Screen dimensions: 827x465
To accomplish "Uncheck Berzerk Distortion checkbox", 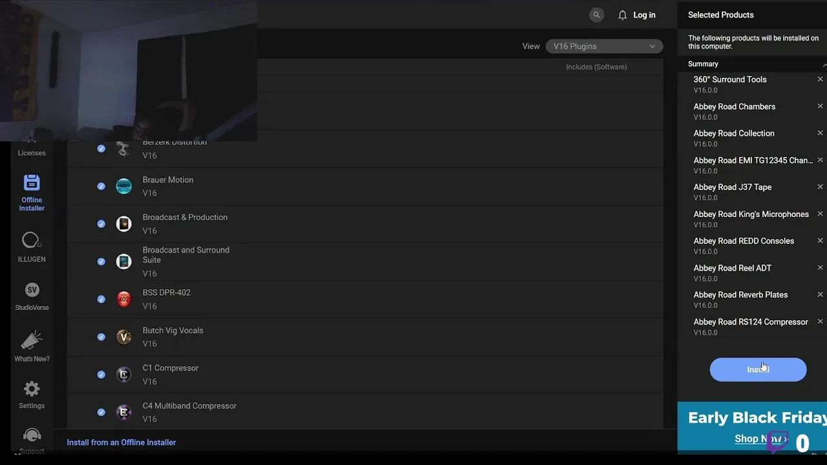I will 101,149.
